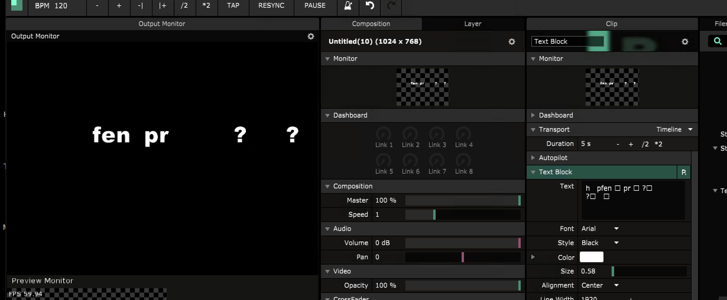The width and height of the screenshot is (727, 300).
Task: Open clip settings gear icon
Action: (x=685, y=42)
